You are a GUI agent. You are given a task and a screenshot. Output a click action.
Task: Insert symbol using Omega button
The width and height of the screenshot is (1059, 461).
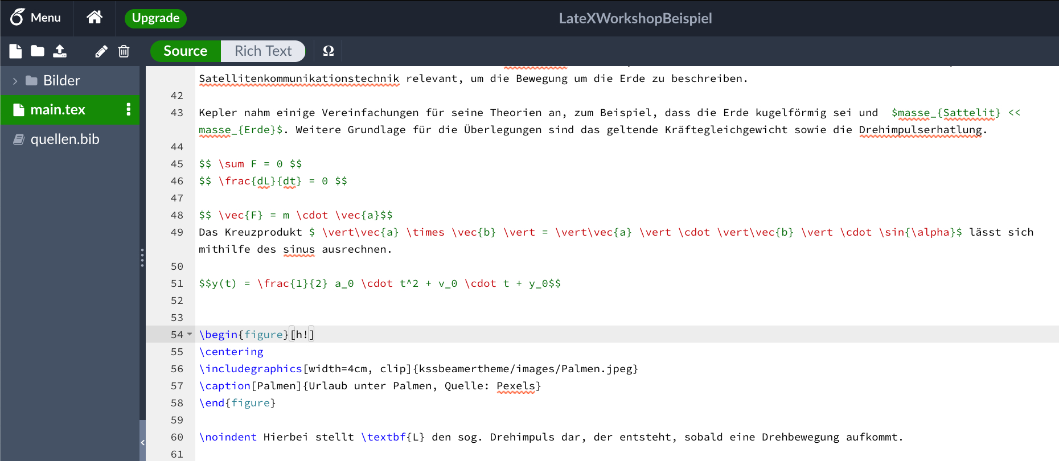(x=329, y=51)
